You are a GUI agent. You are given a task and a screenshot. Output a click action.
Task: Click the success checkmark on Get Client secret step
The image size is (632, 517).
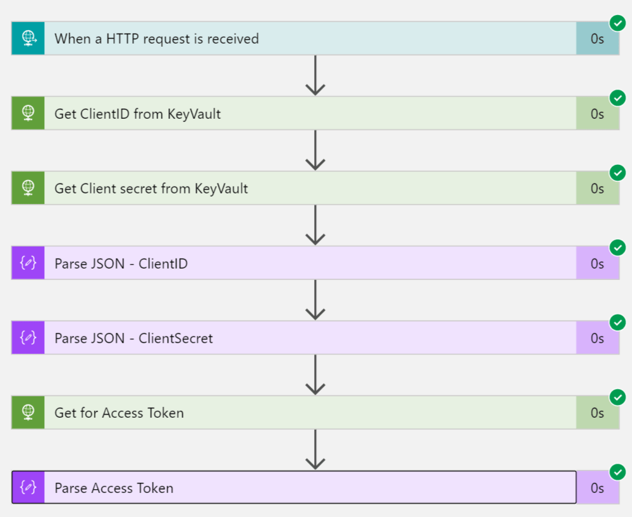617,173
